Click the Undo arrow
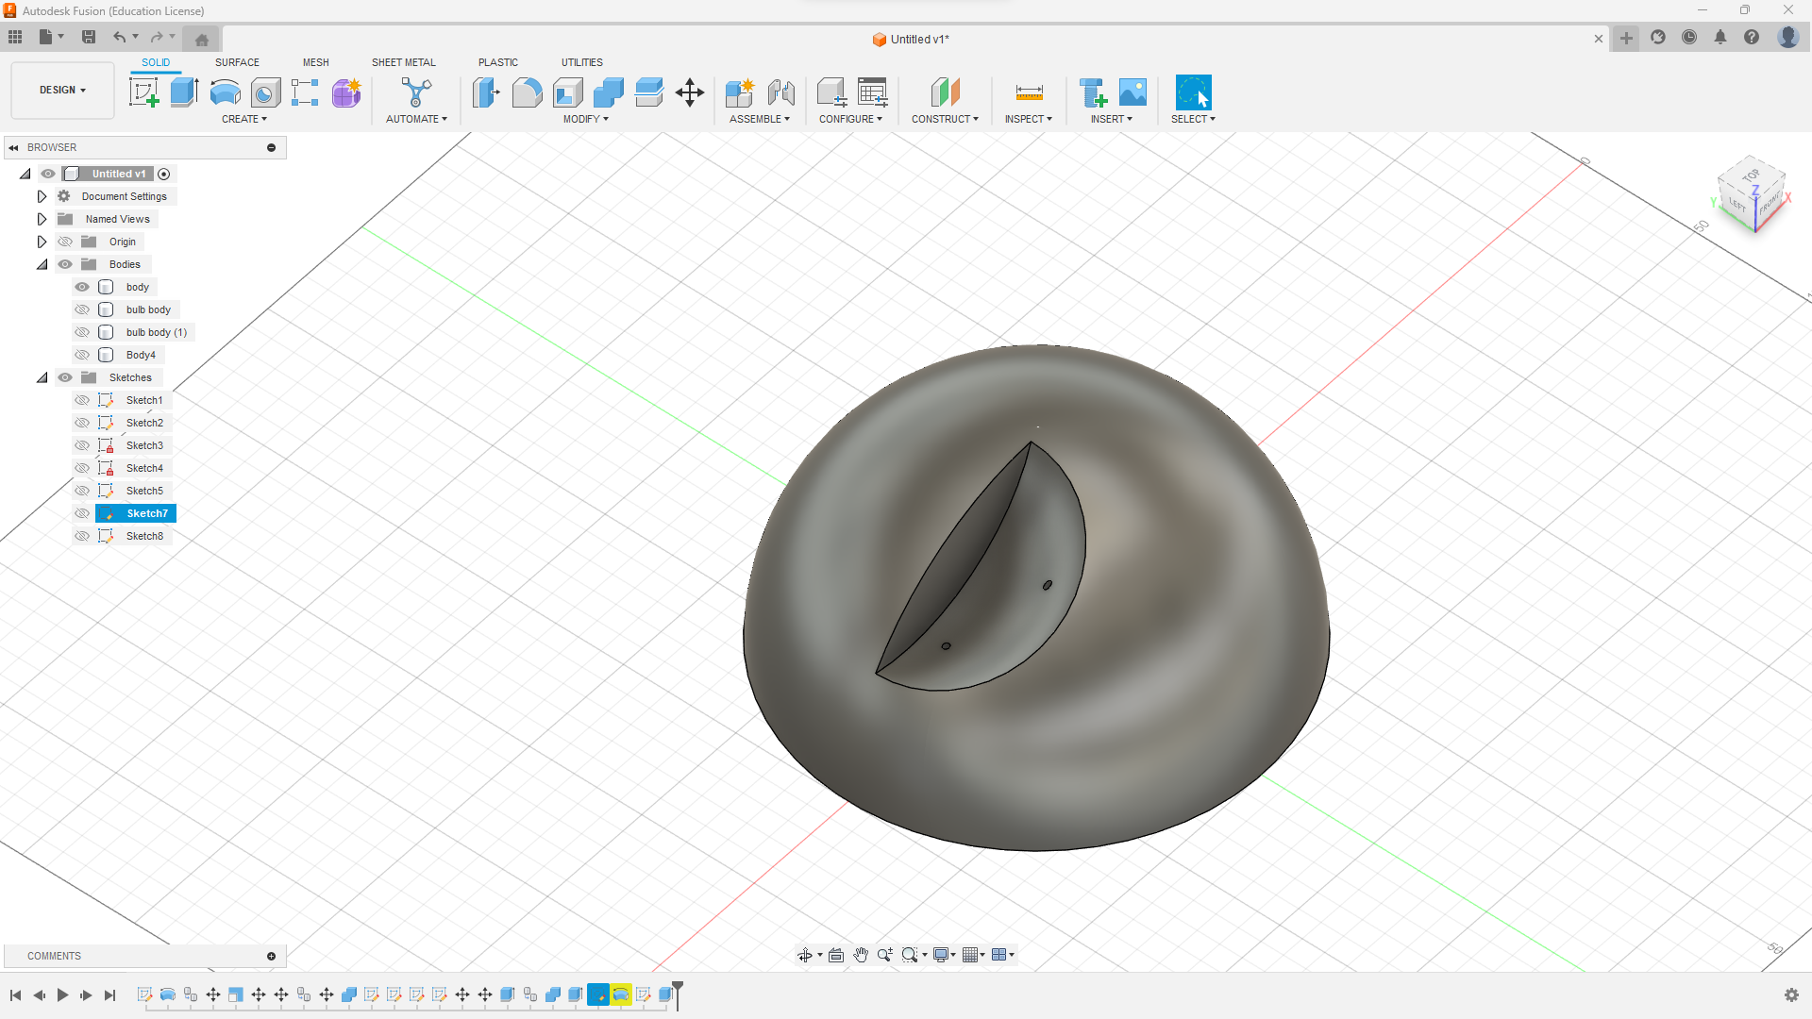Image resolution: width=1812 pixels, height=1019 pixels. click(x=119, y=37)
